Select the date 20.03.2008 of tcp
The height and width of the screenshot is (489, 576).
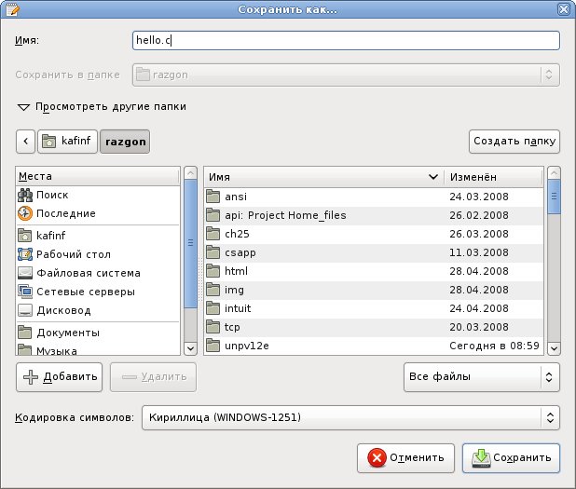(479, 327)
